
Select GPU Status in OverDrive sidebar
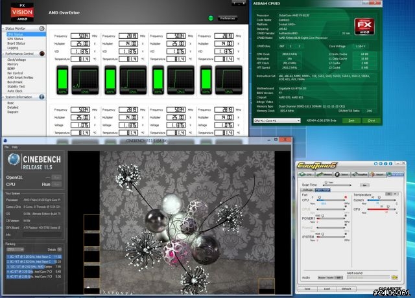(15, 39)
